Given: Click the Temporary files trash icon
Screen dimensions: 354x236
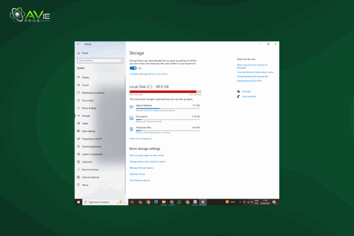Looking at the screenshot, I should click(131, 129).
